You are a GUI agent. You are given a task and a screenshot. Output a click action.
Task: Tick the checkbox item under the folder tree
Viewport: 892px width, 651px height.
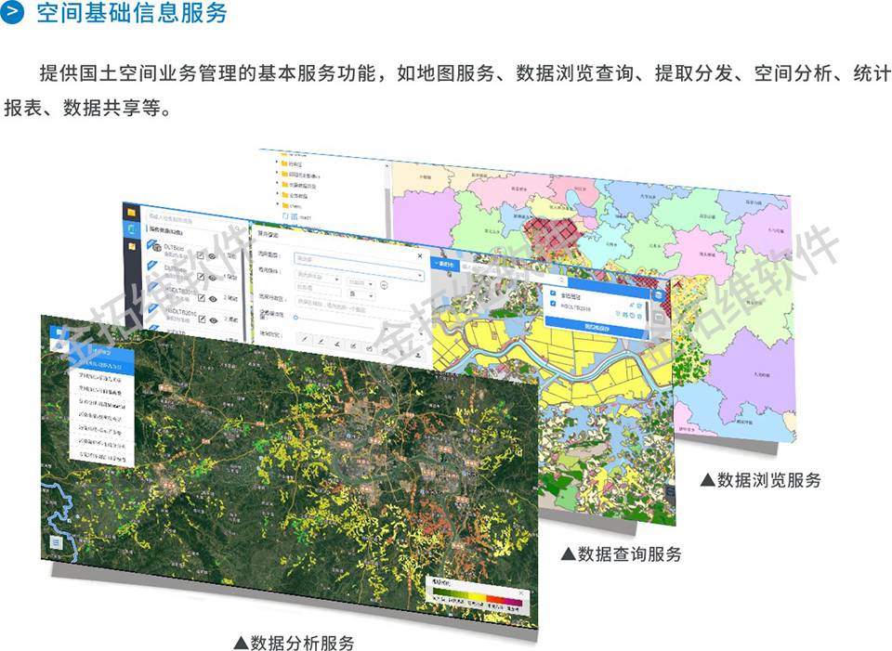pyautogui.click(x=286, y=216)
